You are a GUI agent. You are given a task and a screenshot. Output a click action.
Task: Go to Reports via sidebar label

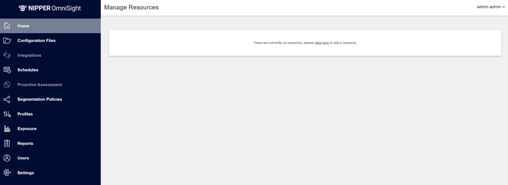[x=25, y=143]
